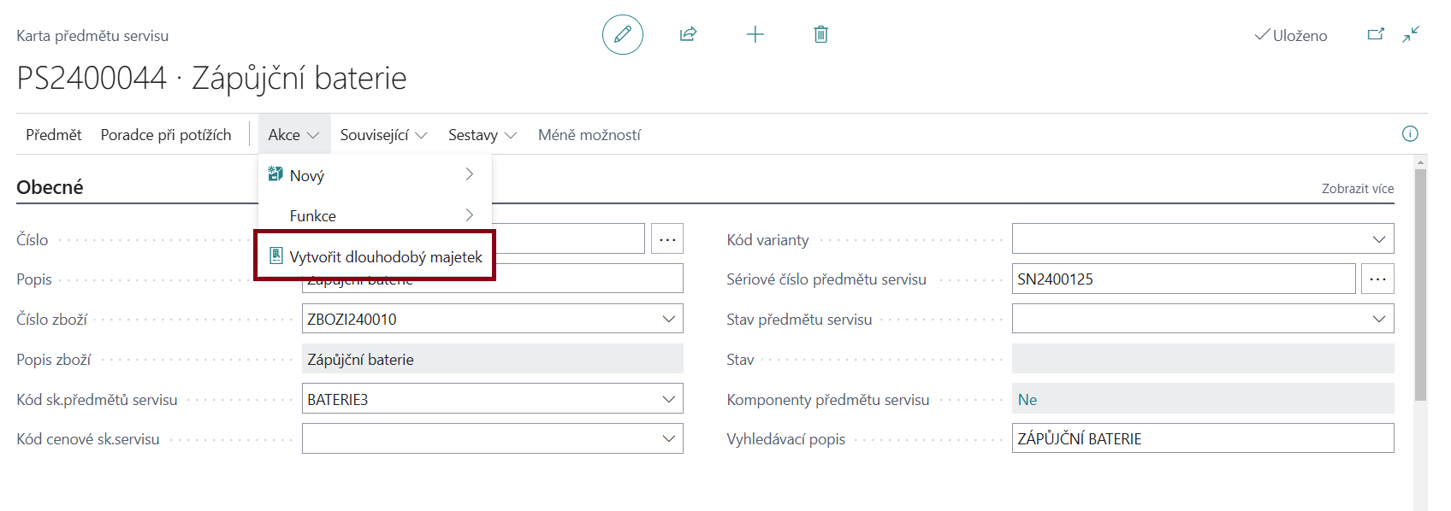Open Číslo zboží dropdown arrow

[x=668, y=319]
